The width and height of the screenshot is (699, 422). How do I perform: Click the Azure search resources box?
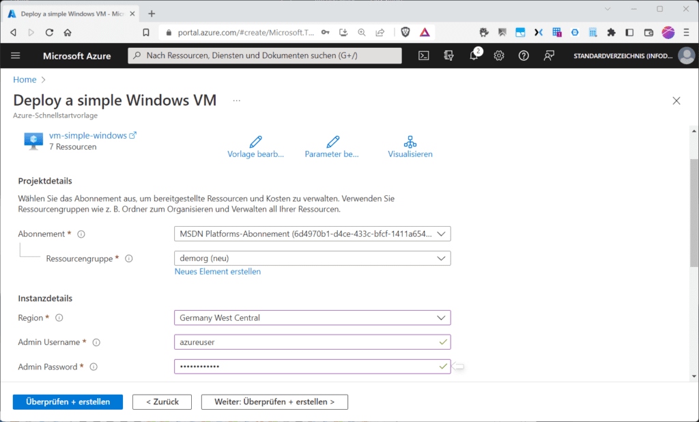tap(265, 56)
